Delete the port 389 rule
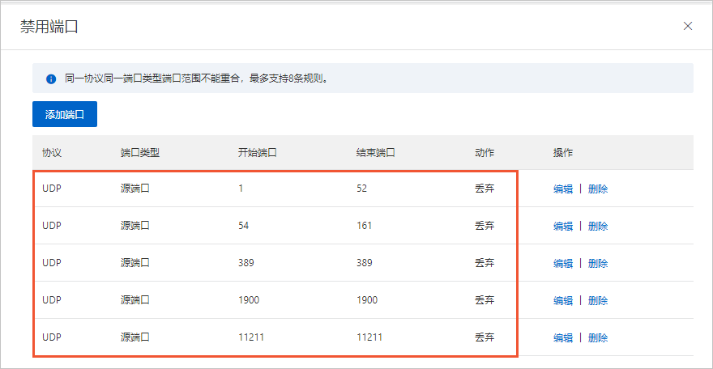Screen dimensions: 713x369 pyautogui.click(x=597, y=263)
